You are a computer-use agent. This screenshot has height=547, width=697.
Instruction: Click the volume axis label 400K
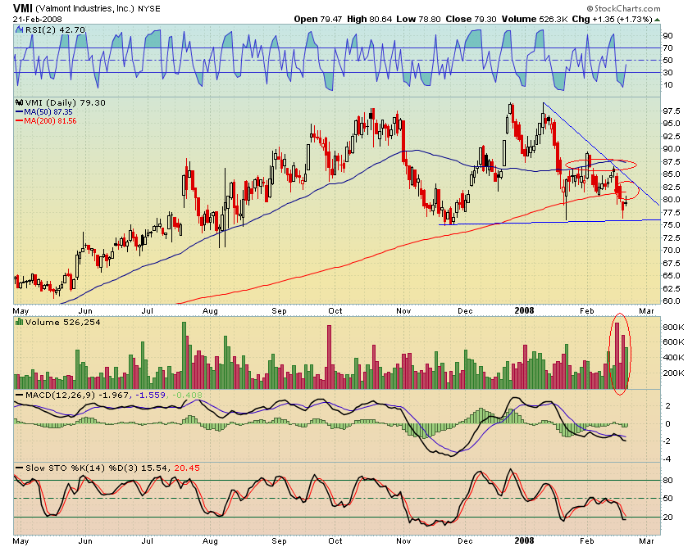point(673,357)
